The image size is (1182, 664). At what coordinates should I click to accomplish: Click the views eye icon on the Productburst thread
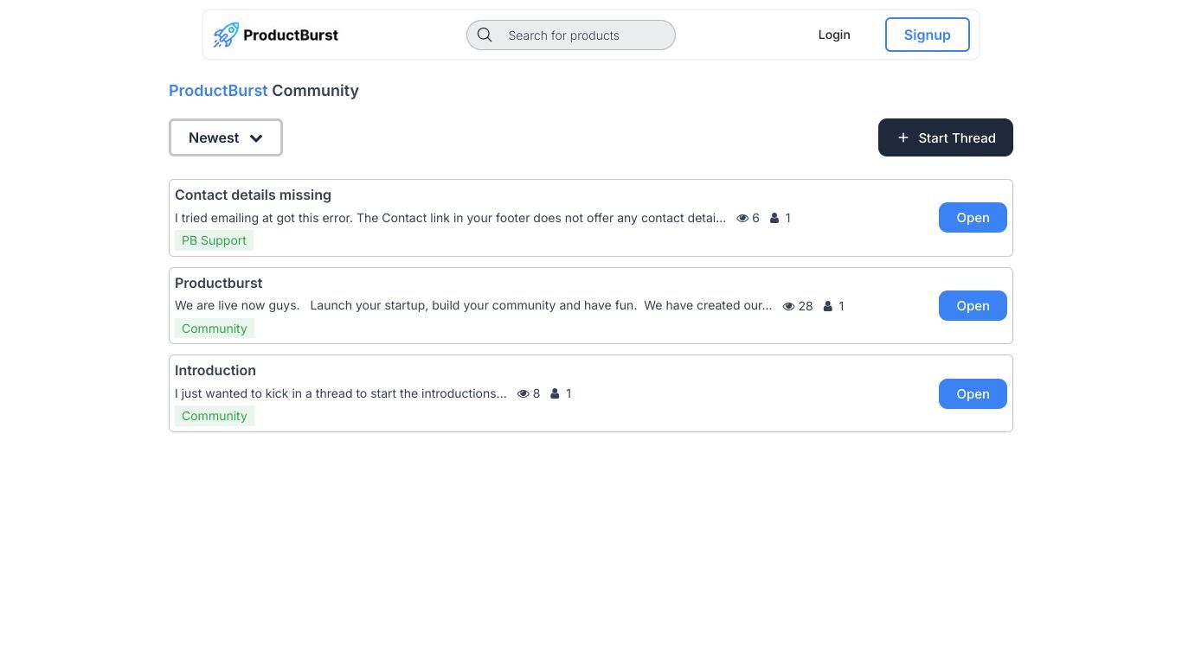pyautogui.click(x=788, y=306)
